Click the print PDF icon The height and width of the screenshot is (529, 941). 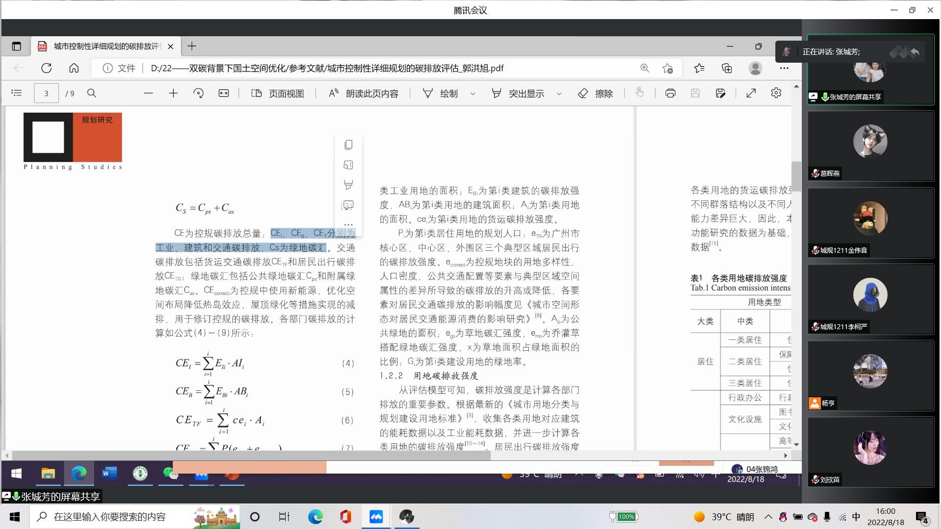click(x=670, y=93)
